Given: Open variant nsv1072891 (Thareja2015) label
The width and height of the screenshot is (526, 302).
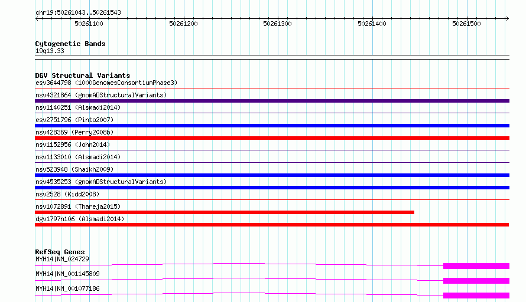Looking at the screenshot, I should tap(78, 206).
